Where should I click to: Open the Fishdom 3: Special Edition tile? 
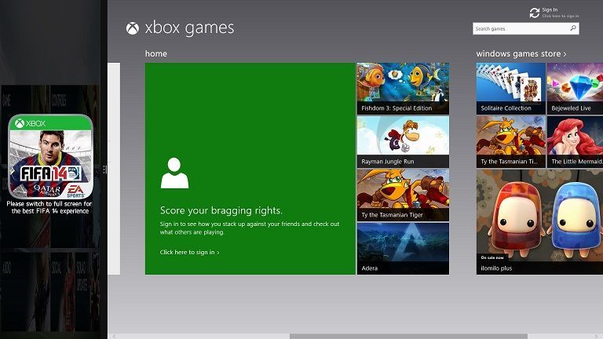tap(403, 89)
